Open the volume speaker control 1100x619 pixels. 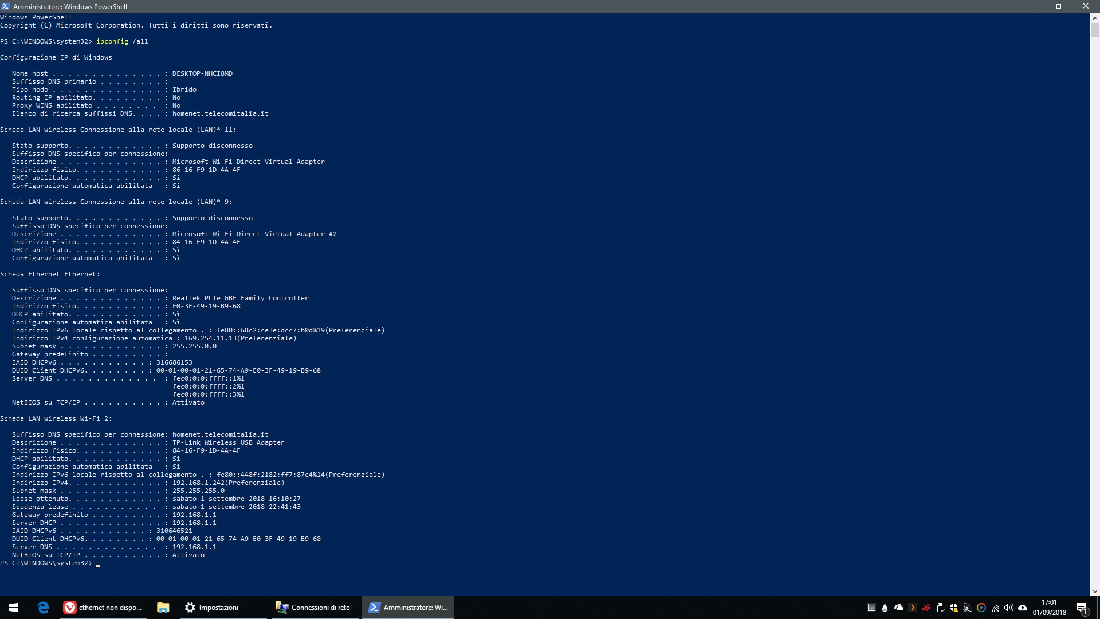pos(1009,608)
